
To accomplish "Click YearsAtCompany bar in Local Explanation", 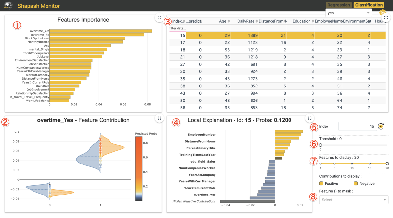I will tap(270, 175).
